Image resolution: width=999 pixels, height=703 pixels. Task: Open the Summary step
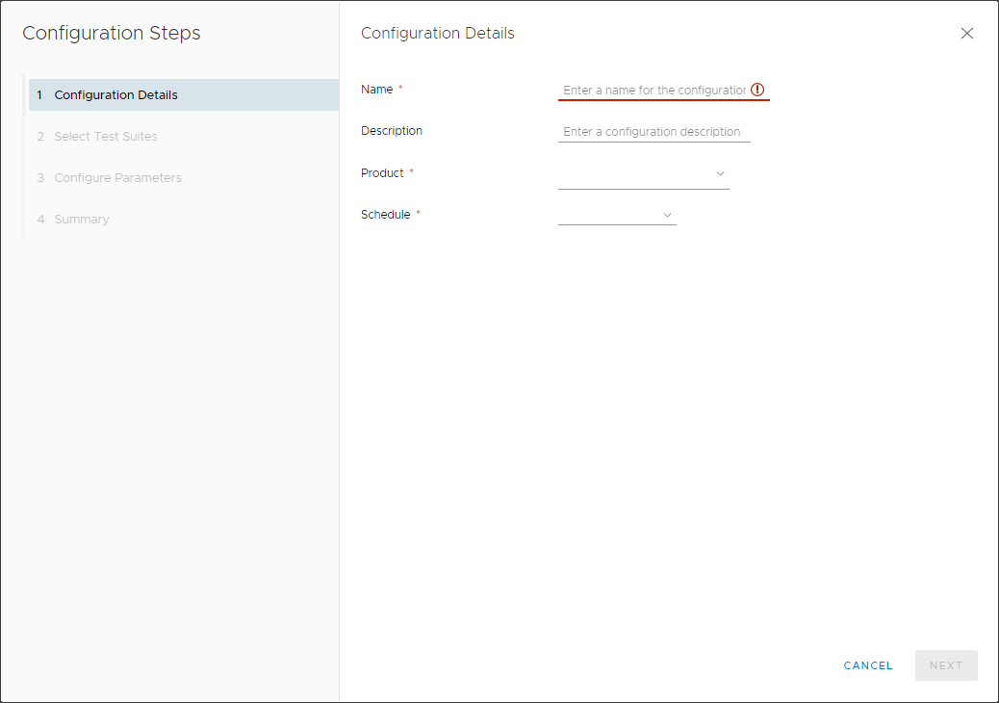pyautogui.click(x=81, y=220)
